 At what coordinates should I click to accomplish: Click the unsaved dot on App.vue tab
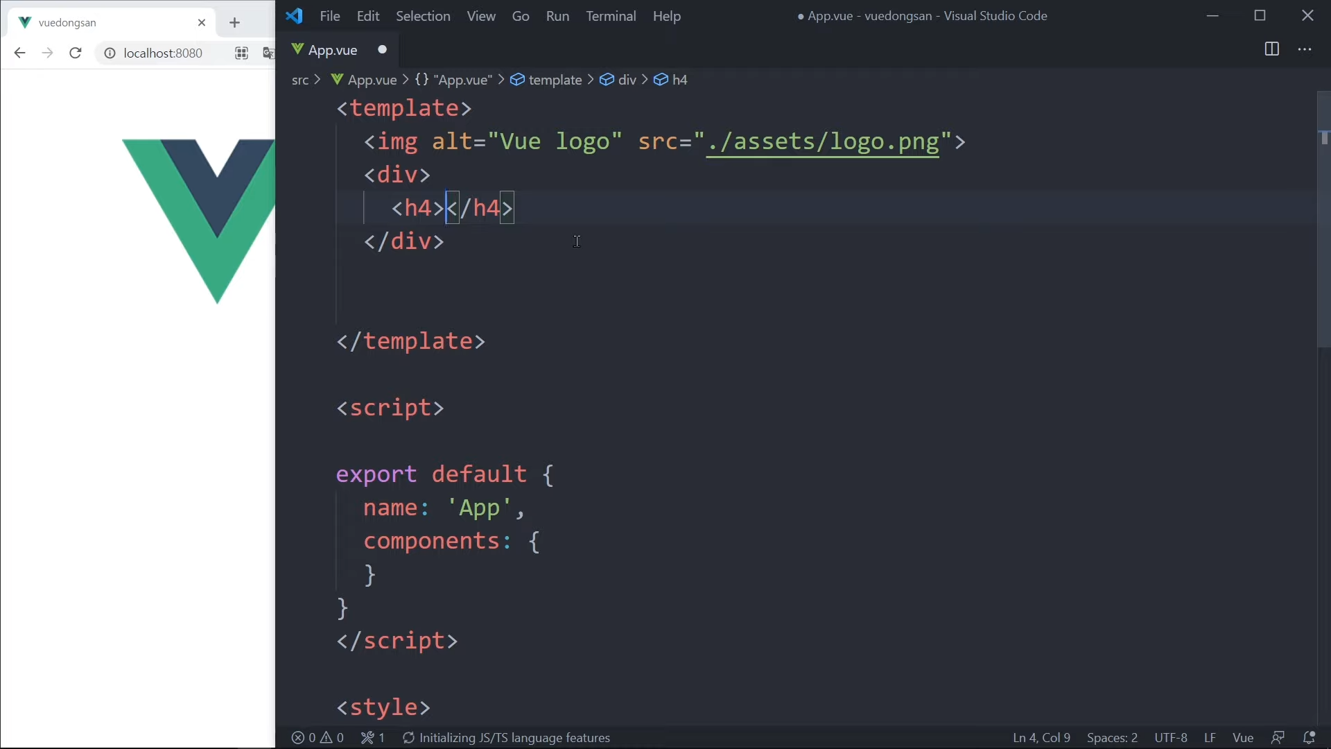coord(383,50)
